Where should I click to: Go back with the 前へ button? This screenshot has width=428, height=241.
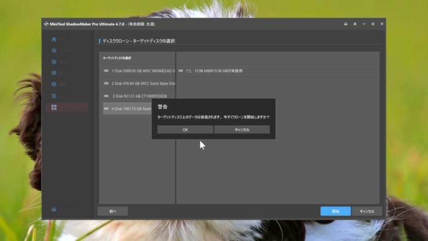click(x=112, y=211)
